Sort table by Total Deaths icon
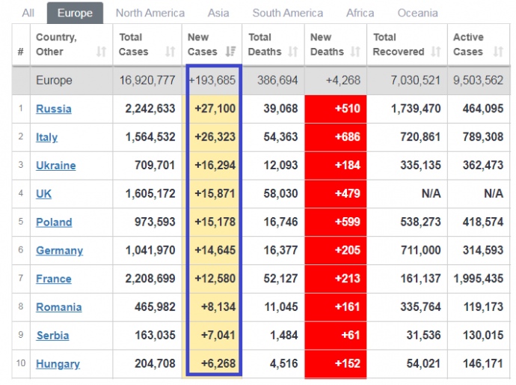Image resolution: width=516 pixels, height=385 pixels. (292, 52)
